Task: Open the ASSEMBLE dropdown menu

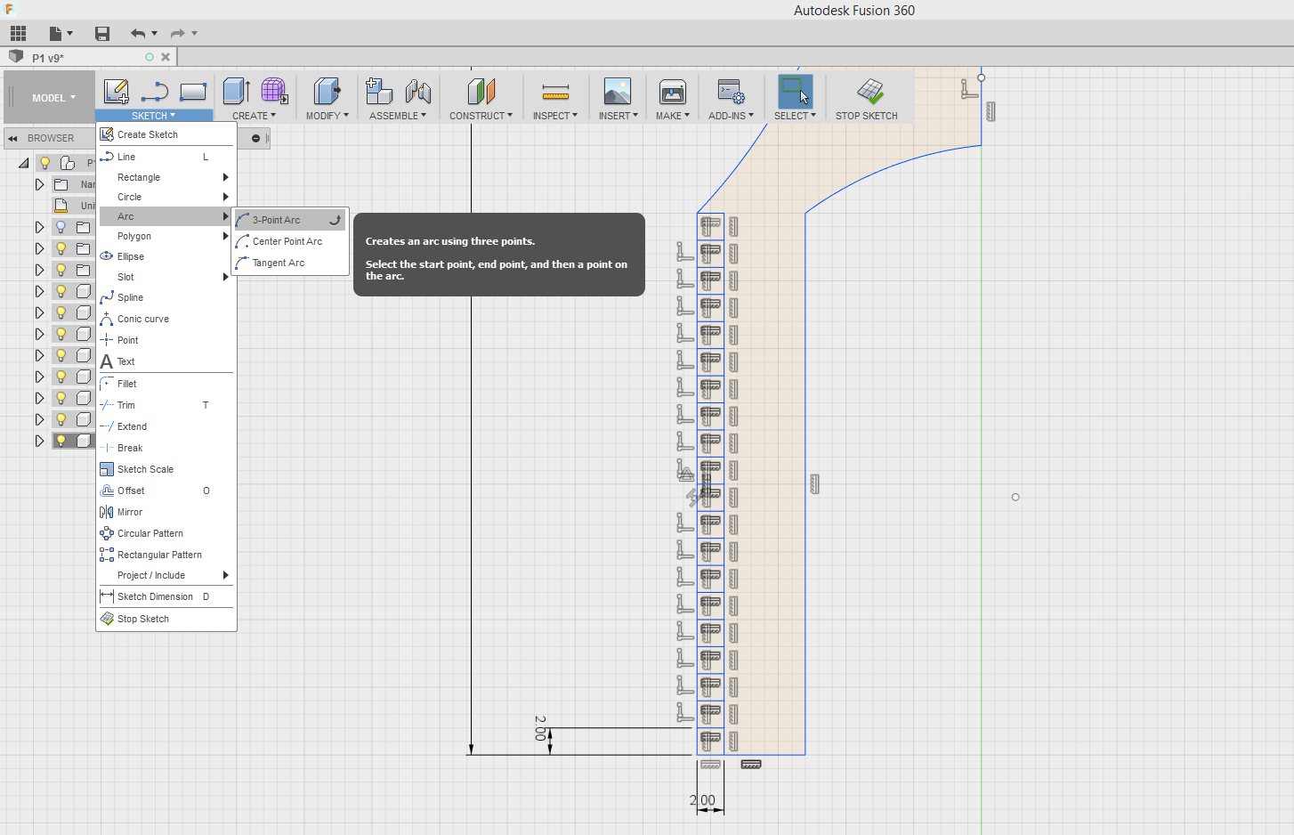Action: 398,116
